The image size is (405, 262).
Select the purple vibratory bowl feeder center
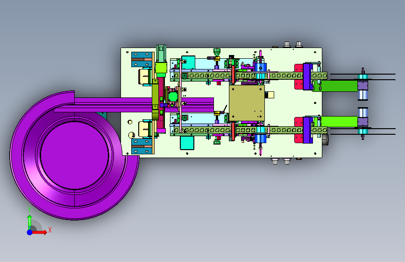click(x=74, y=155)
